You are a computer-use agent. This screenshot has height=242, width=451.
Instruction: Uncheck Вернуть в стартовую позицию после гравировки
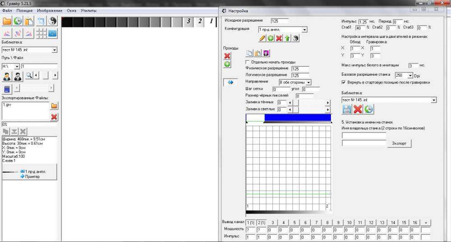point(344,82)
